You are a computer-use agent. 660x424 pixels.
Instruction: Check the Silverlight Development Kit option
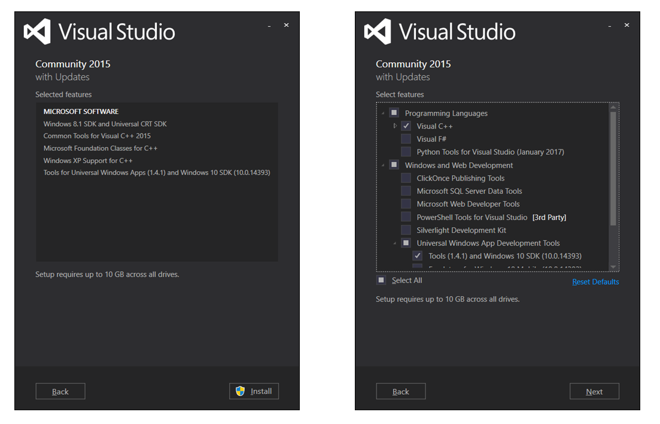pos(406,230)
